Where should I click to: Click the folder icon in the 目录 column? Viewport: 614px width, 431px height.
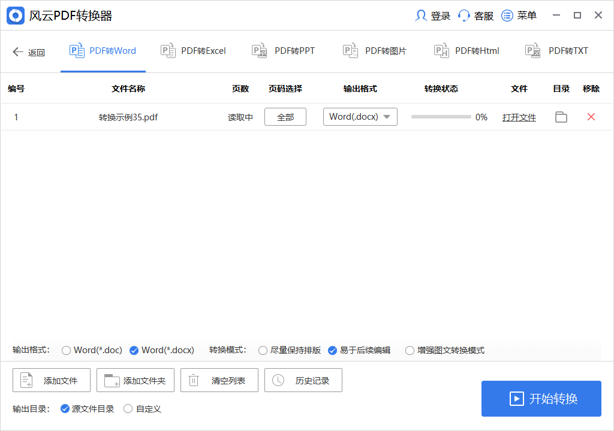(x=561, y=117)
